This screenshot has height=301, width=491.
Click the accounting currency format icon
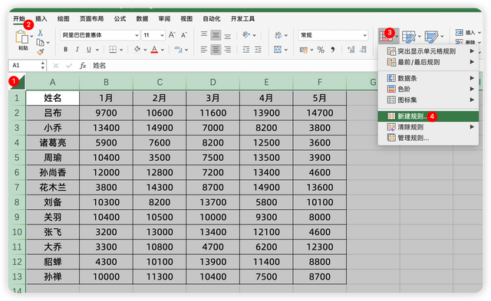pos(304,49)
